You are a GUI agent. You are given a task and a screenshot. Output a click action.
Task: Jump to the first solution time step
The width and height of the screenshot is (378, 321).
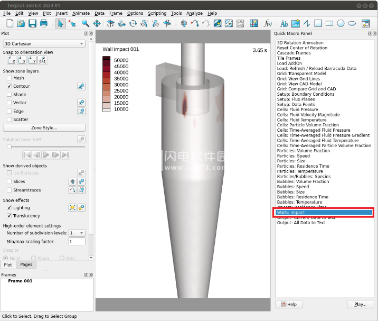pyautogui.click(x=27, y=155)
